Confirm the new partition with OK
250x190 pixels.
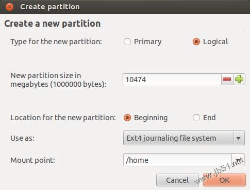[224, 180]
